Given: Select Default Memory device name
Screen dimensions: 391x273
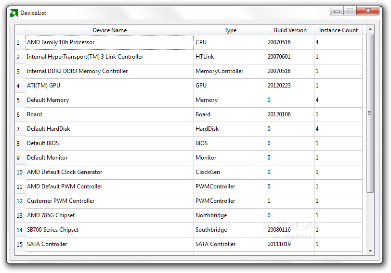Looking at the screenshot, I should tap(109, 100).
